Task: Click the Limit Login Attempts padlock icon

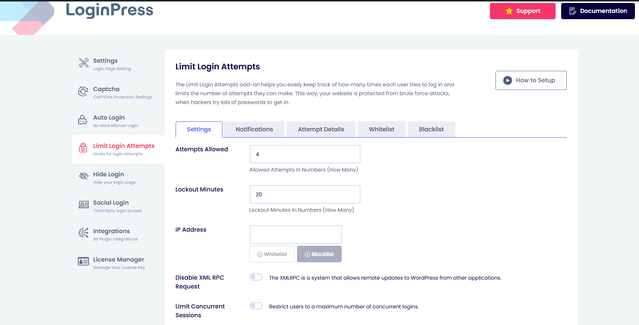Action: tap(83, 148)
